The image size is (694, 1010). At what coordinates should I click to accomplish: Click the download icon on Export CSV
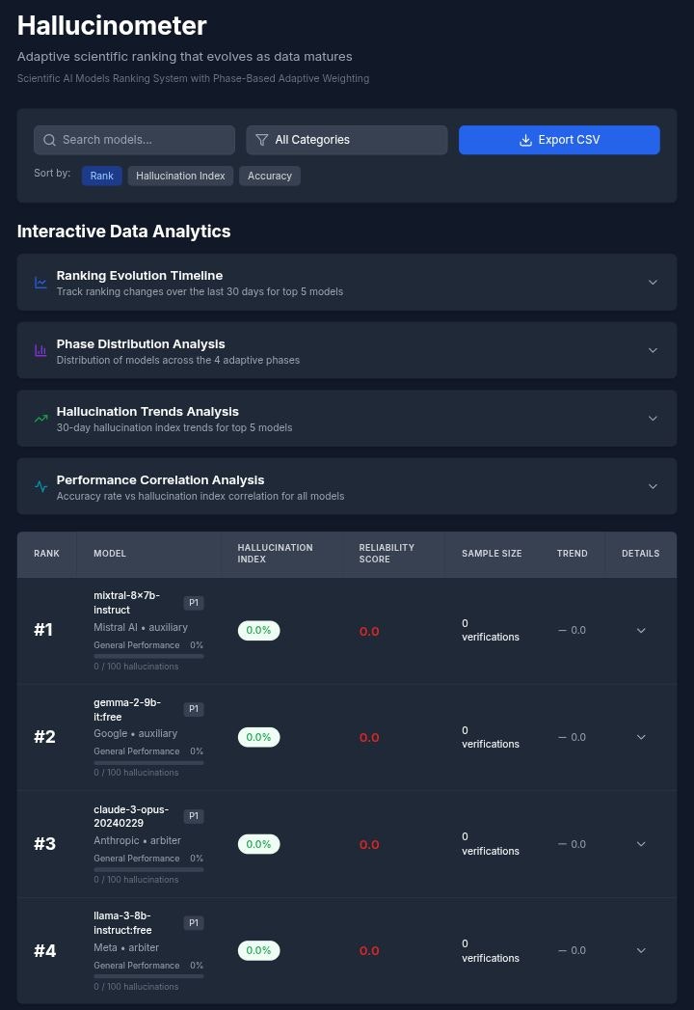(x=525, y=140)
